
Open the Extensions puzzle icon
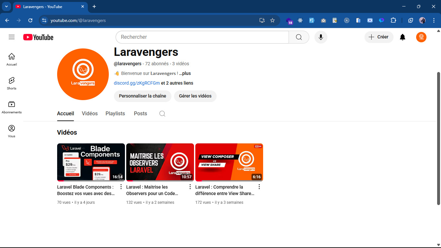393,20
